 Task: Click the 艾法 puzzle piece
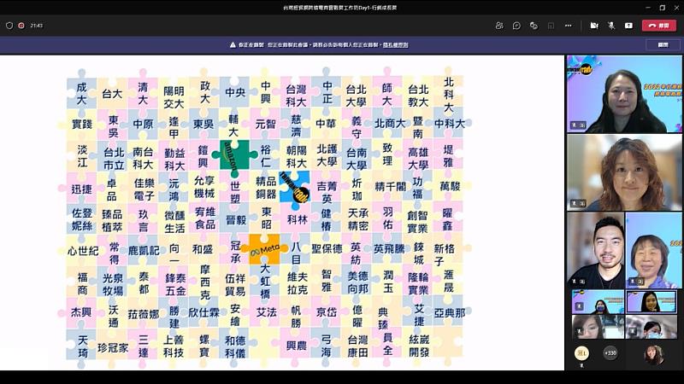(x=266, y=312)
